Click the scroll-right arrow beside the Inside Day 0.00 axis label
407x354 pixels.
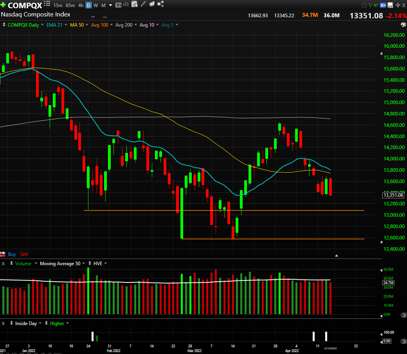tap(403, 341)
